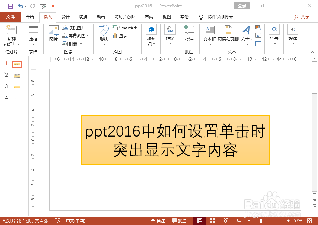The width and height of the screenshot is (318, 225).
Task: Switch to the 审阅 Review tab
Action: click(149, 17)
